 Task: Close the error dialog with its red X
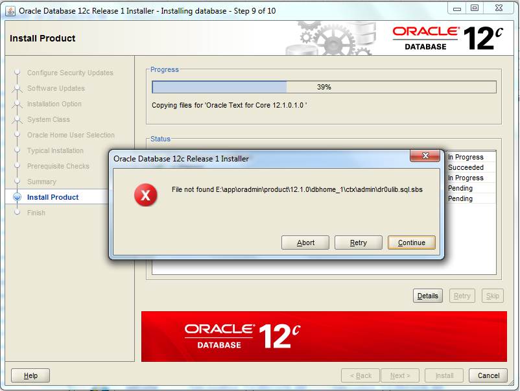pyautogui.click(x=426, y=156)
